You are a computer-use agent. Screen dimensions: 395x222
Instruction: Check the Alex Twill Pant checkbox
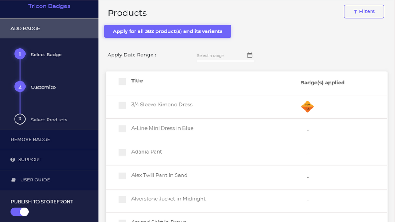122,175
